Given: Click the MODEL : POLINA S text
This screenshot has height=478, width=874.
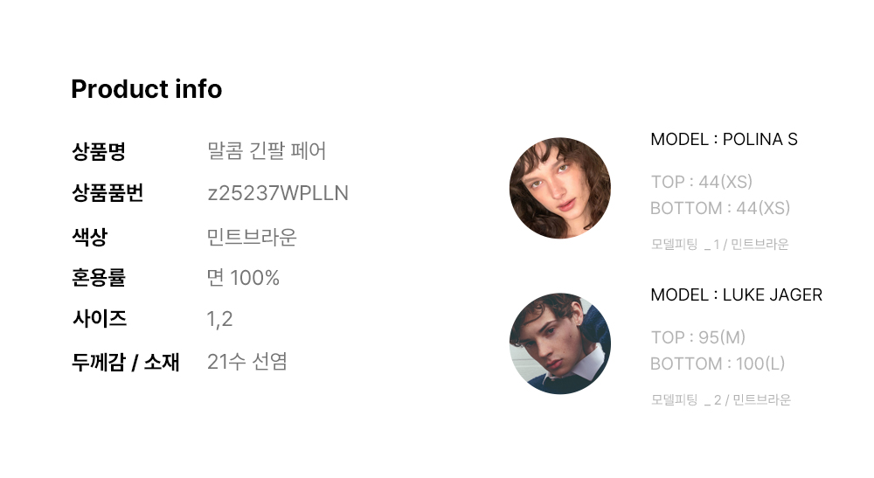Looking at the screenshot, I should tap(724, 140).
